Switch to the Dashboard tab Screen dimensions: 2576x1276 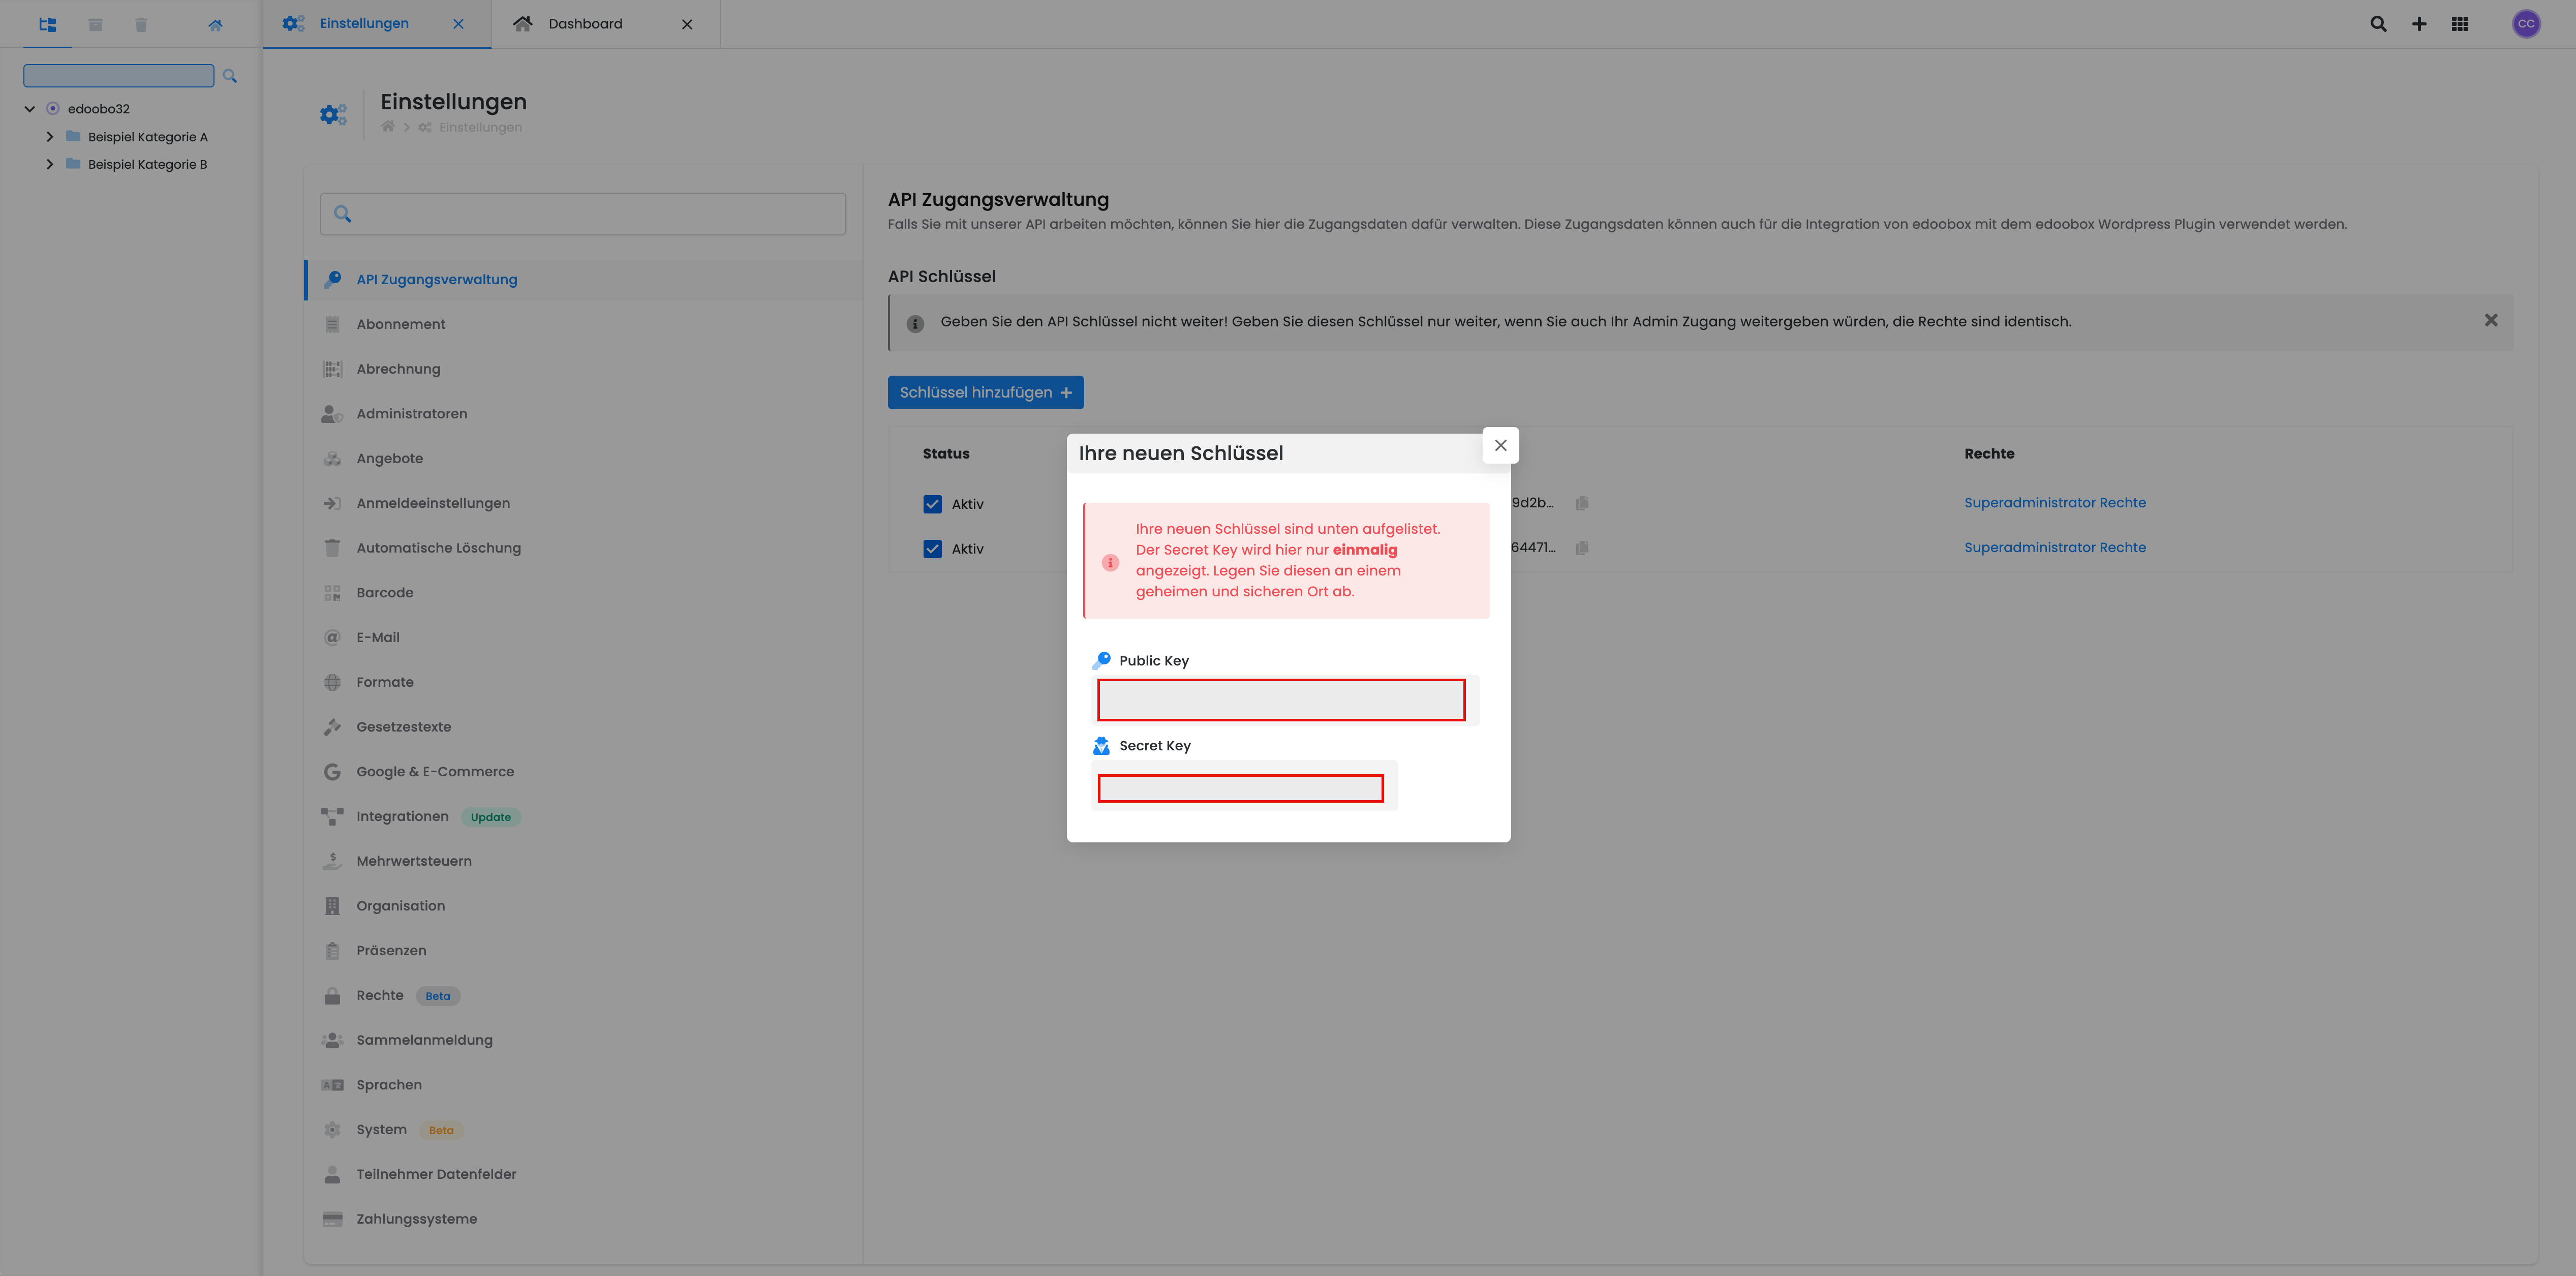click(x=585, y=24)
